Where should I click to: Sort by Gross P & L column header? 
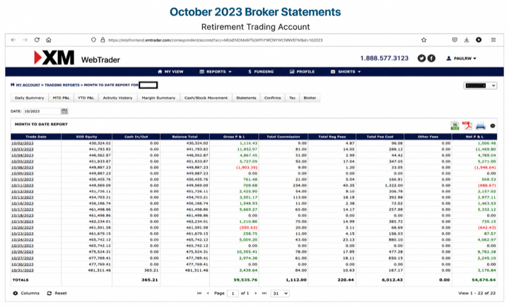point(234,137)
